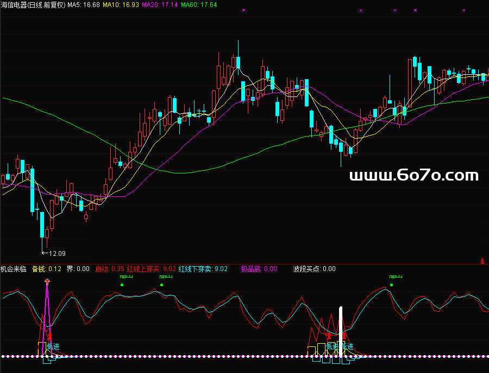Click the leftmost magenta X marker at top

click(243, 10)
